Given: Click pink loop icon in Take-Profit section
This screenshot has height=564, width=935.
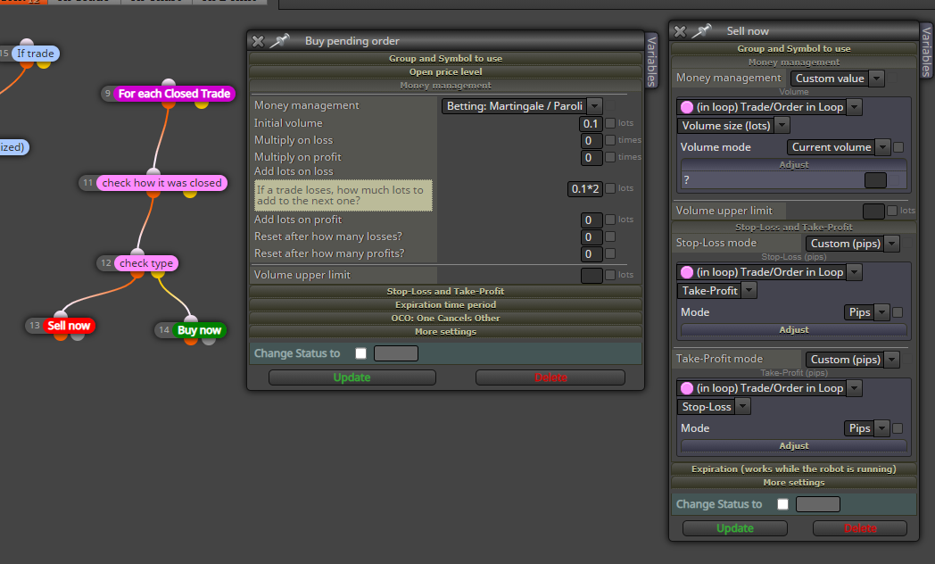Looking at the screenshot, I should pyautogui.click(x=687, y=388).
